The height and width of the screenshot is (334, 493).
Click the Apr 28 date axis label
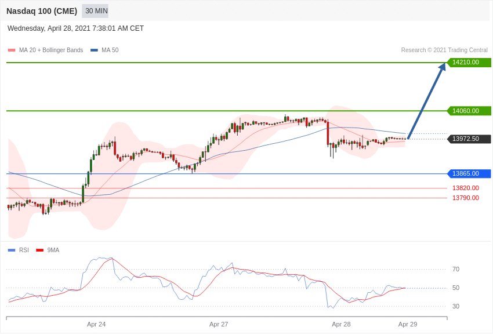(341, 324)
